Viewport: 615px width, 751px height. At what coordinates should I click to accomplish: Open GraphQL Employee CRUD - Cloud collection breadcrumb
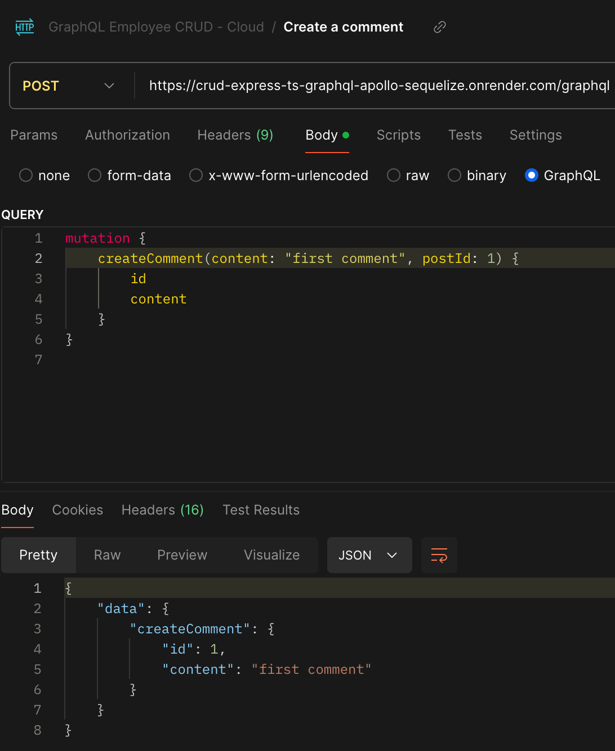[156, 27]
